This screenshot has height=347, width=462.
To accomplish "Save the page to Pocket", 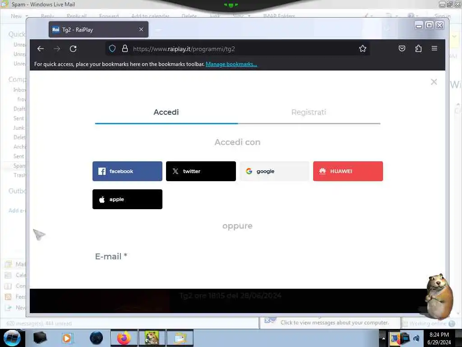I will (x=402, y=48).
